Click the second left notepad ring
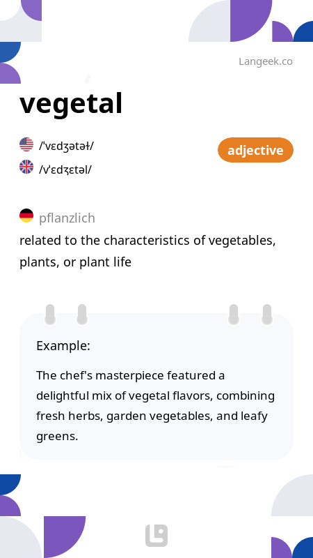 (82, 315)
